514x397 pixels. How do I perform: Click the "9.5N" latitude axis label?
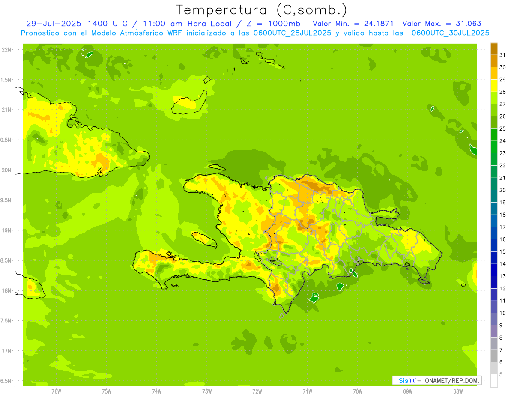pyautogui.click(x=6, y=200)
